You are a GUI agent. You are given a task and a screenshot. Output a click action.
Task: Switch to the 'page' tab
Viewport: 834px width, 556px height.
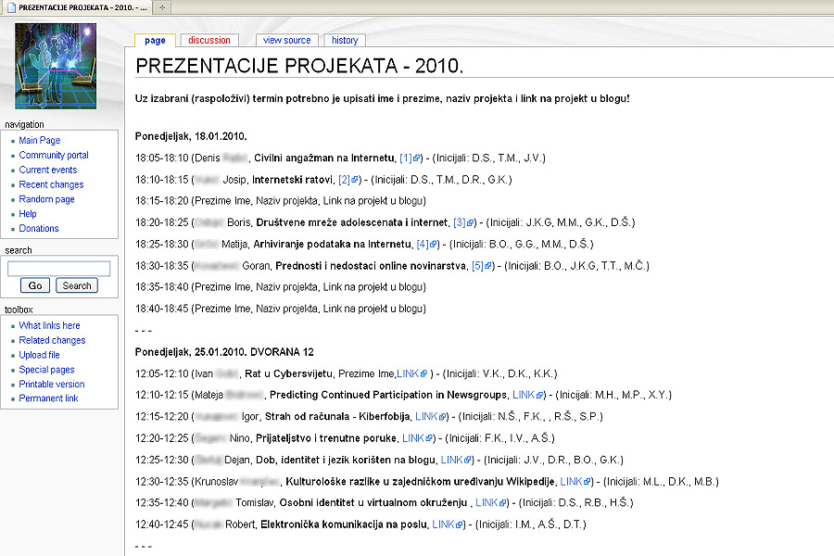pyautogui.click(x=155, y=41)
